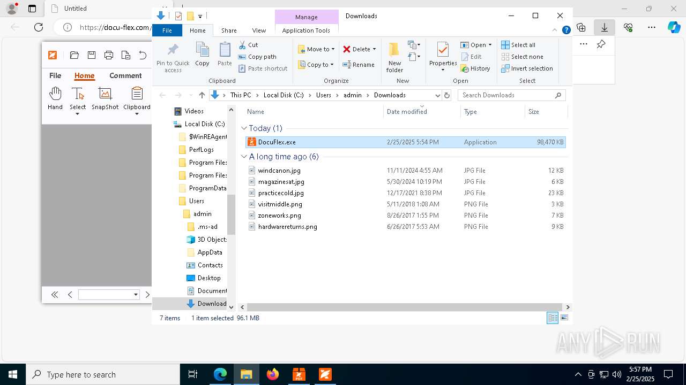Reload the page in Edge browser
The image size is (686, 385).
pyautogui.click(x=39, y=27)
